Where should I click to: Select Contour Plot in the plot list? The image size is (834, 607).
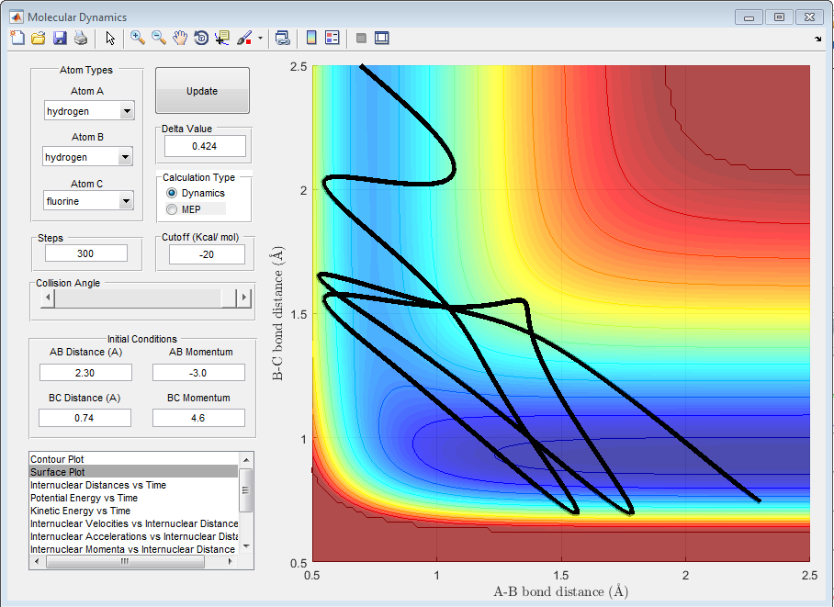click(x=57, y=458)
